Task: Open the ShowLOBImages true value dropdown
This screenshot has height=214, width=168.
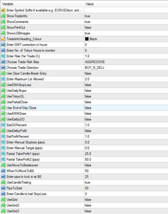Action: [126, 33]
